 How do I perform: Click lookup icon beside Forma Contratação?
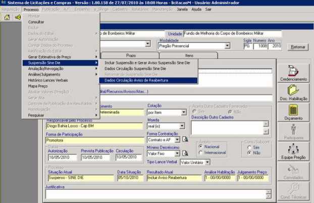[x=185, y=139]
